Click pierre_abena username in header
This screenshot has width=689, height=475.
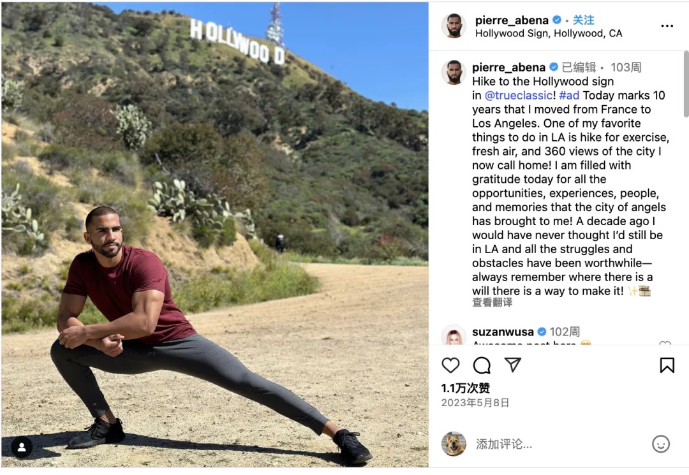click(512, 20)
